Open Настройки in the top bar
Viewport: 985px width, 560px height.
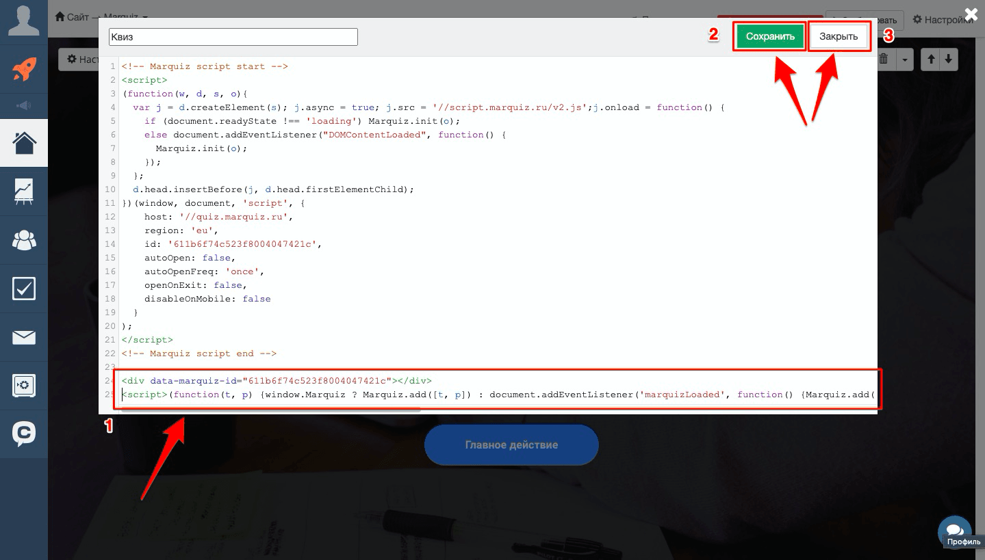[x=942, y=20]
